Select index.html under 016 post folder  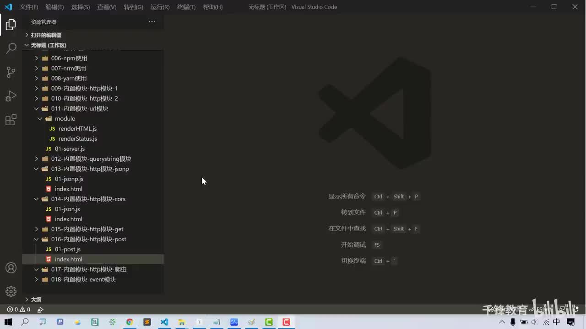(93, 259)
